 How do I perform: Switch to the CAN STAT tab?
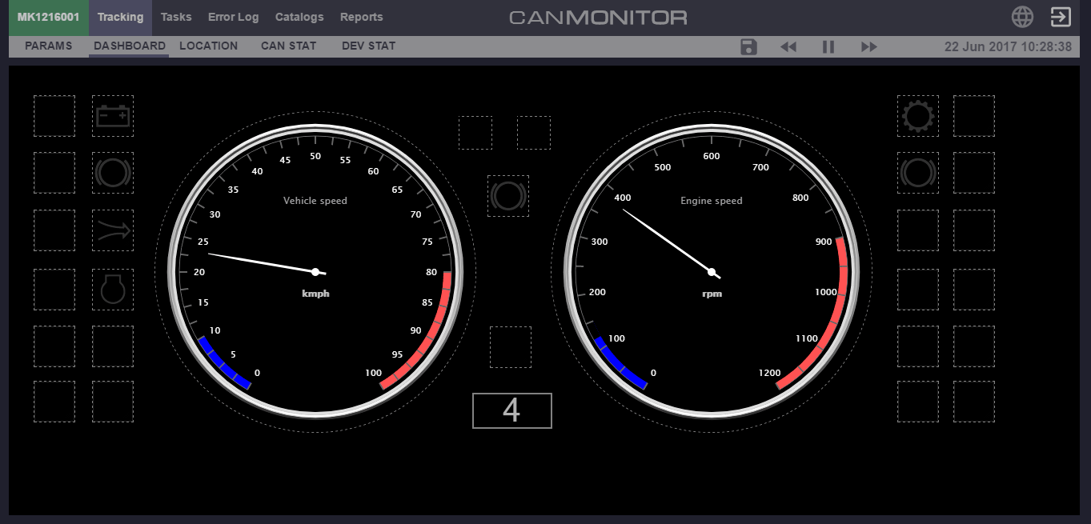pyautogui.click(x=288, y=46)
